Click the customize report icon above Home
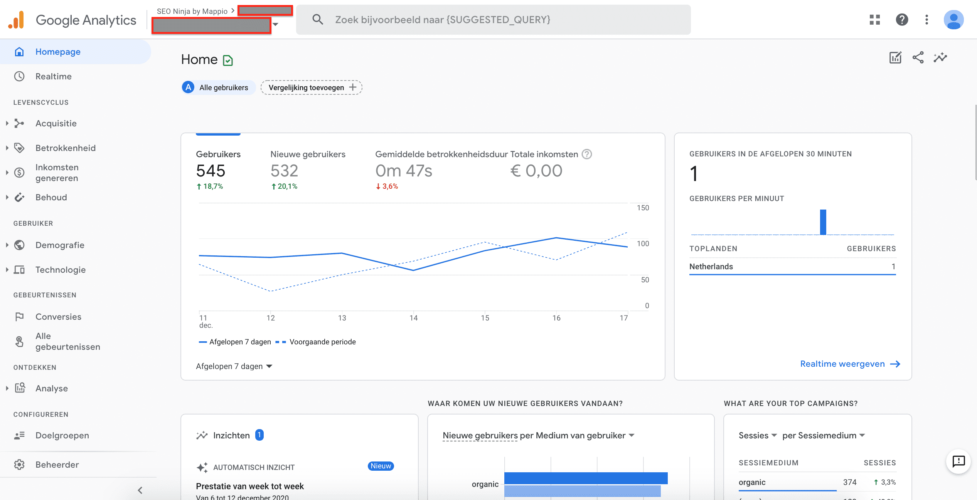 [895, 57]
